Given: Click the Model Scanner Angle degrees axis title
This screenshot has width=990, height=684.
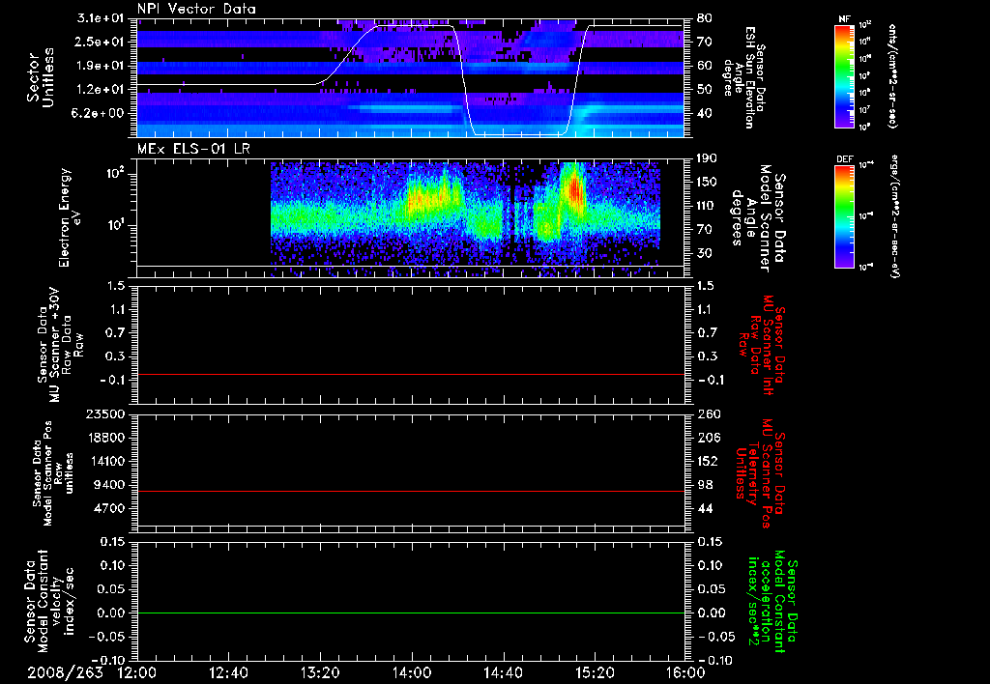Looking at the screenshot, I should 758,218.
